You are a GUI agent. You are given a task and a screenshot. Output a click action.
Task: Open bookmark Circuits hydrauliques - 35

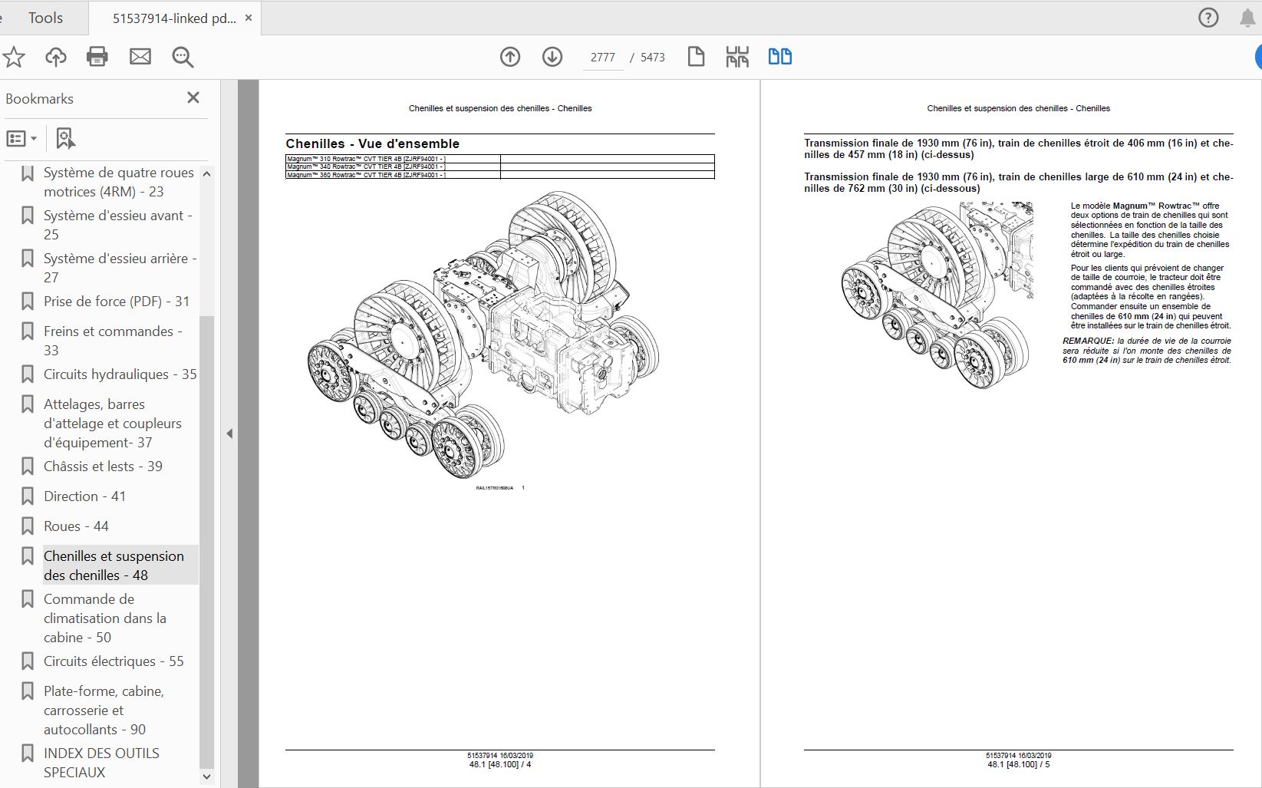[120, 374]
